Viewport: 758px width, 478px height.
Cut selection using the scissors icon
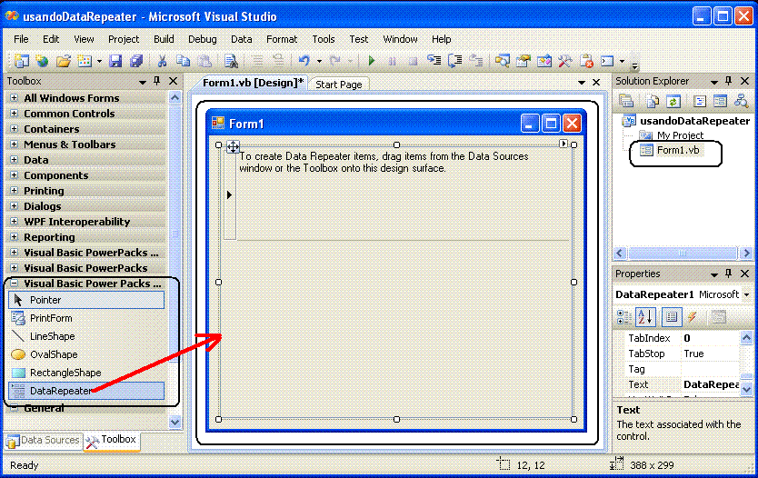click(162, 61)
